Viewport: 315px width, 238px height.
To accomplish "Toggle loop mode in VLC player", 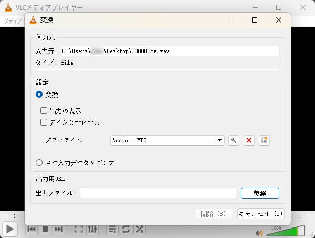I will (126, 229).
